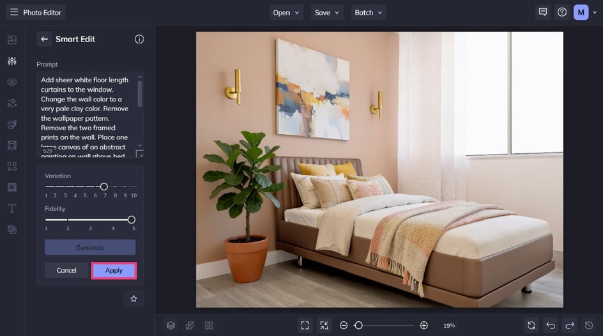Click the prompt resize handle icon
The image size is (603, 336).
point(140,154)
